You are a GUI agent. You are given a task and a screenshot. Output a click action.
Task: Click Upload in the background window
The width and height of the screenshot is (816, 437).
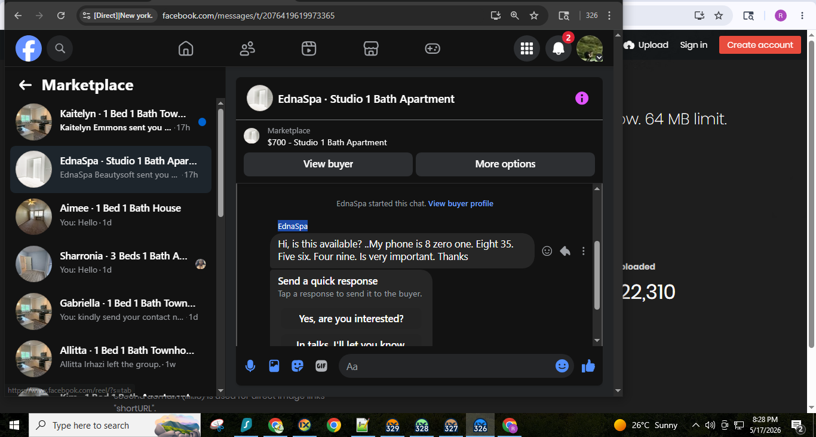point(646,45)
